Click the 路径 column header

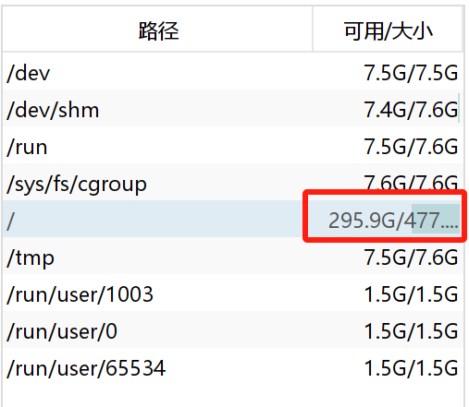(158, 30)
